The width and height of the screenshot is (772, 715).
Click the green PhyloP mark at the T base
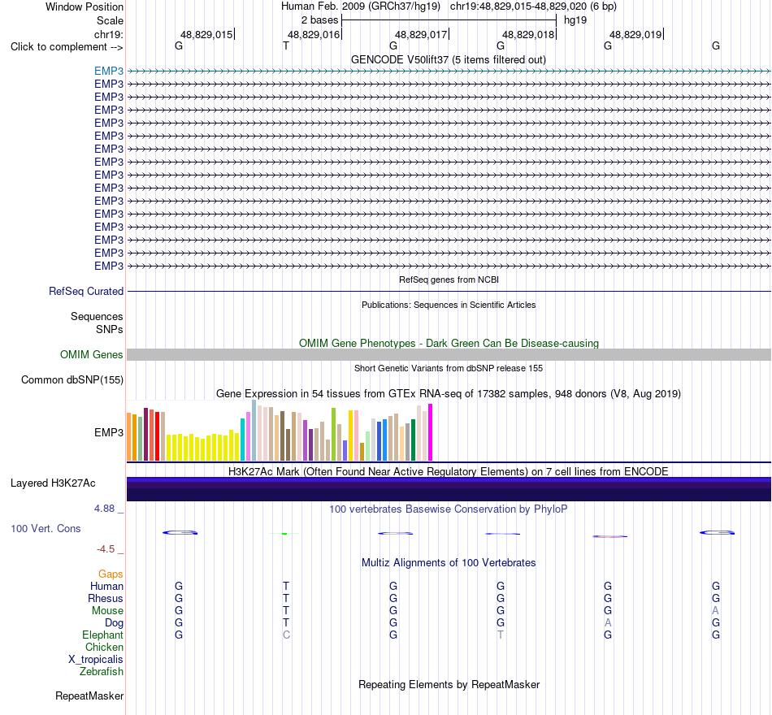(284, 533)
